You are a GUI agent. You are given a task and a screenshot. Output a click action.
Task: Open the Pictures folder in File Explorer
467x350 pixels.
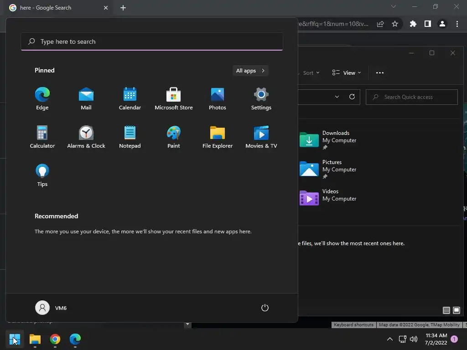[328, 169]
